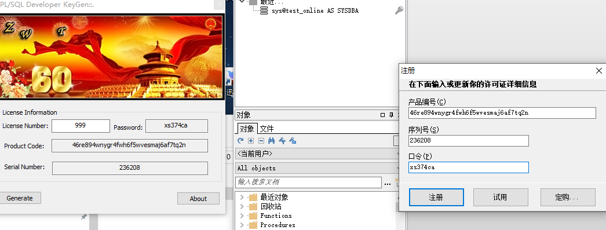Image resolution: width=606 pixels, height=230 pixels.
Task: Click the plus (expand) icon in objects toolbar
Action: [251, 141]
